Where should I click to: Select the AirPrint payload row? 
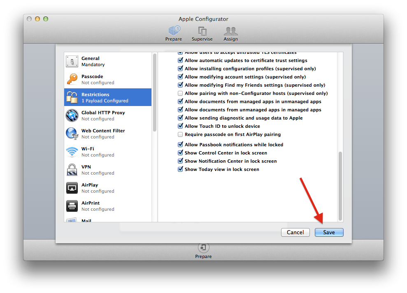click(108, 206)
